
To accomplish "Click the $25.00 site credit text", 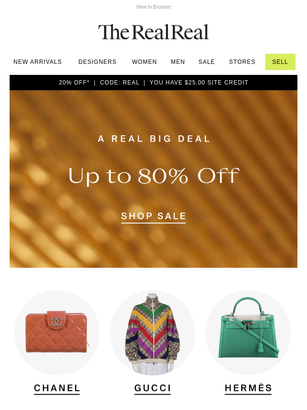I will (199, 83).
